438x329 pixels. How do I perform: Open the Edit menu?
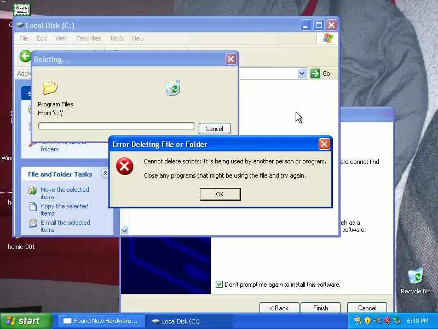(42, 38)
